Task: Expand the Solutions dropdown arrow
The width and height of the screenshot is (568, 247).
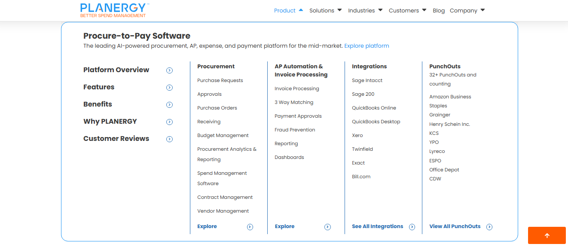Action: [339, 10]
